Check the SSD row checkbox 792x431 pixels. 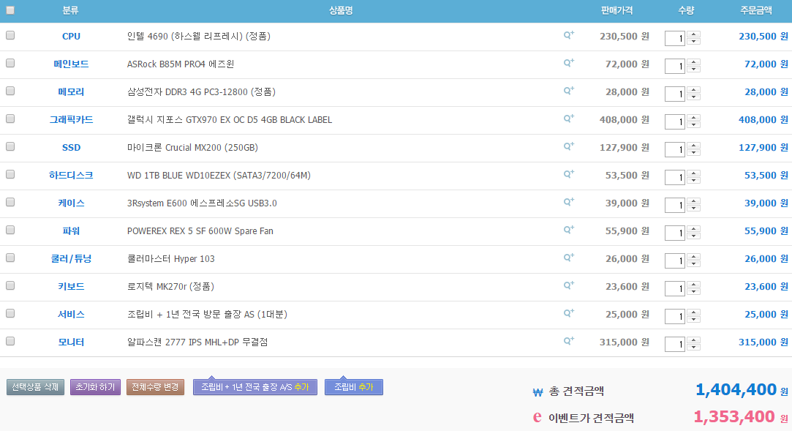pyautogui.click(x=10, y=146)
